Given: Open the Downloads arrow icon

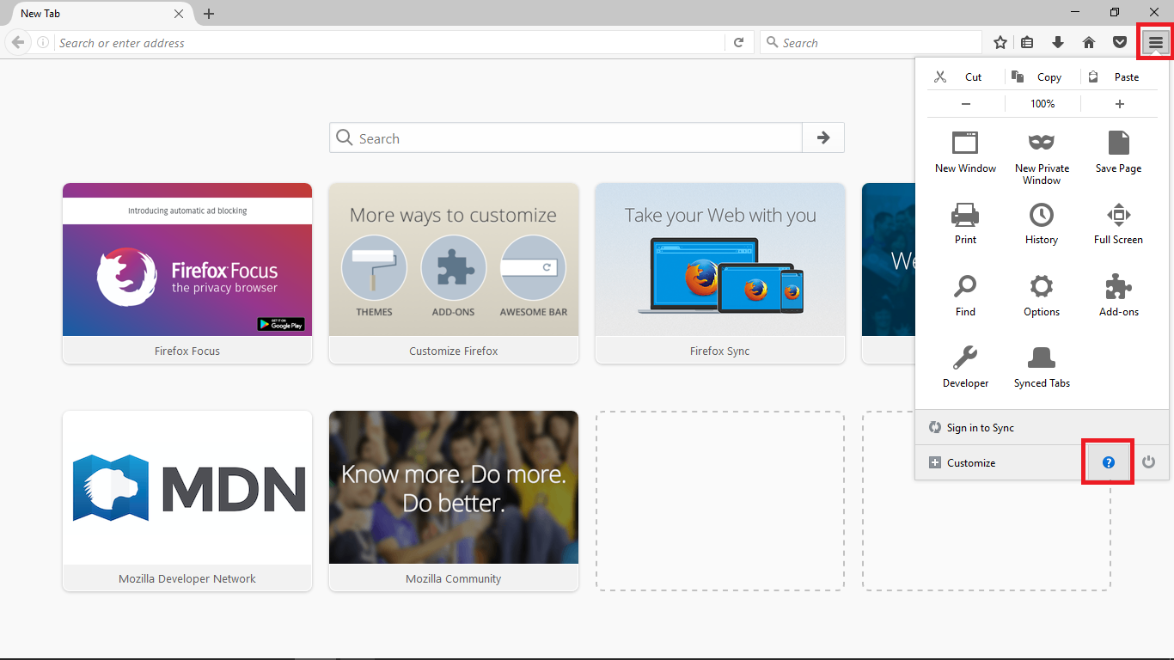Looking at the screenshot, I should coord(1058,42).
